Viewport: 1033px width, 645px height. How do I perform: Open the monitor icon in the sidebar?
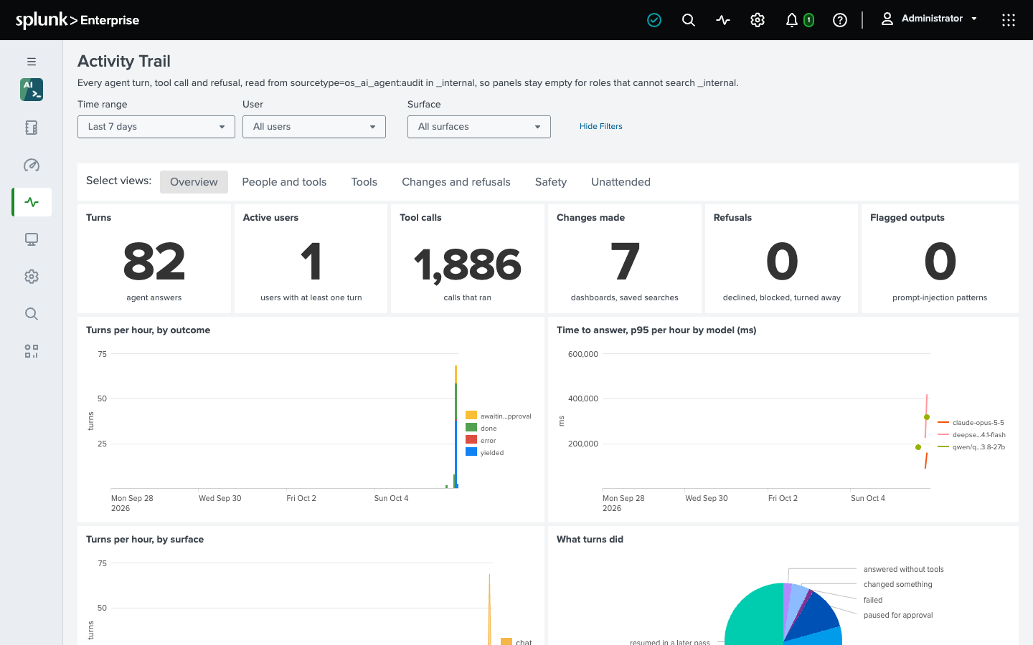coord(32,239)
